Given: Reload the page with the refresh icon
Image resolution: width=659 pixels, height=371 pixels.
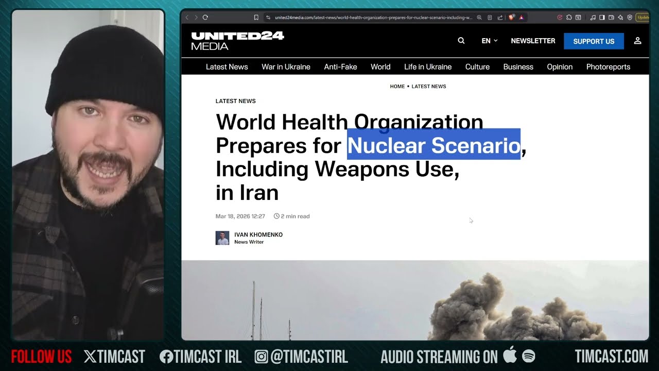Looking at the screenshot, I should (x=205, y=18).
